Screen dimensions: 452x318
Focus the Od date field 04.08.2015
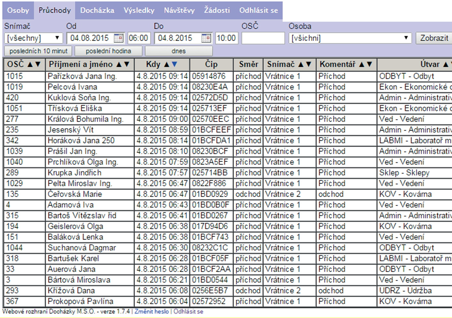90,38
